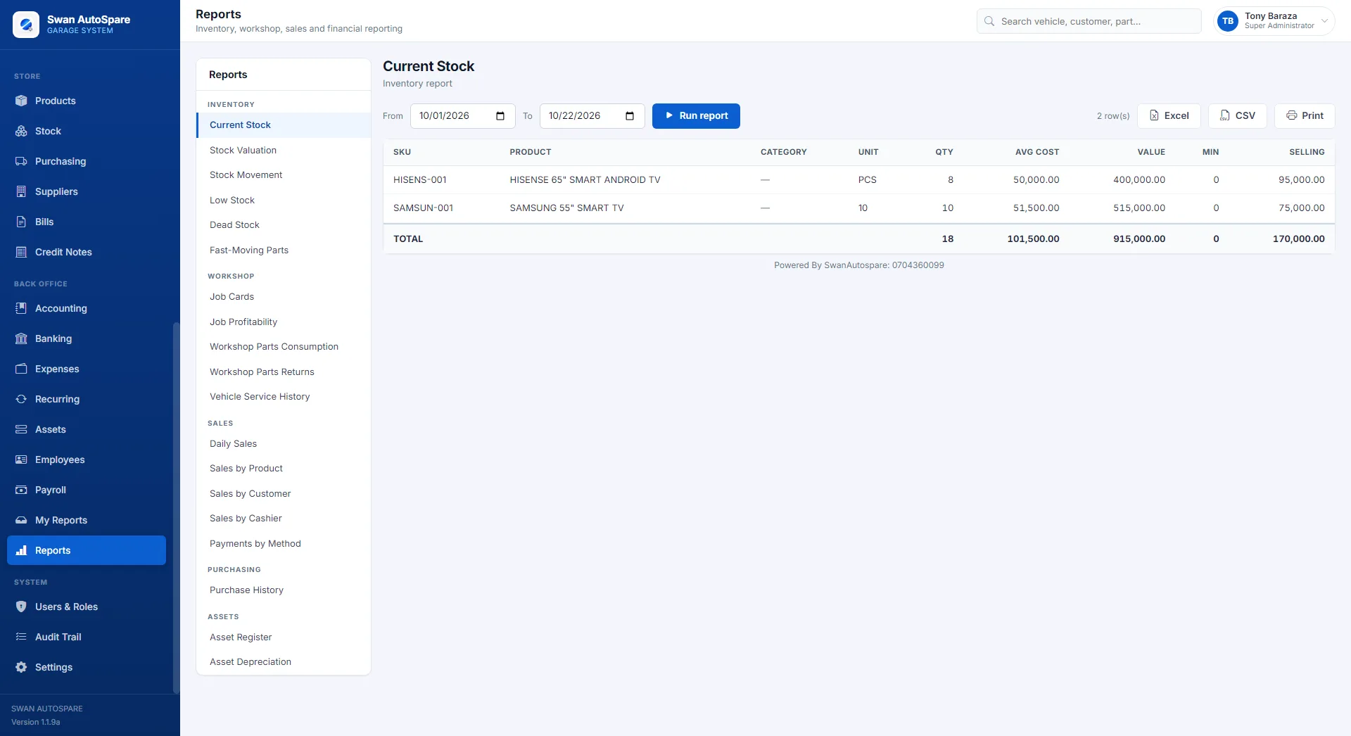Click total value 915,000.00
The image size is (1351, 736).
click(1138, 239)
